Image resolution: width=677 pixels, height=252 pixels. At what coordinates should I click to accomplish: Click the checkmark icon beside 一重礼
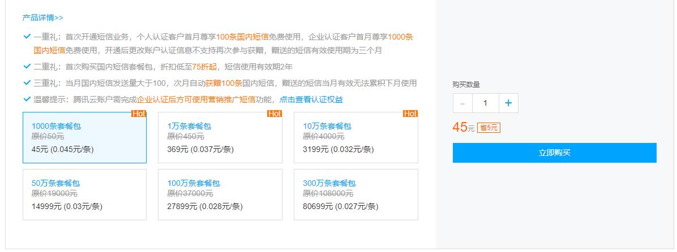(27, 37)
